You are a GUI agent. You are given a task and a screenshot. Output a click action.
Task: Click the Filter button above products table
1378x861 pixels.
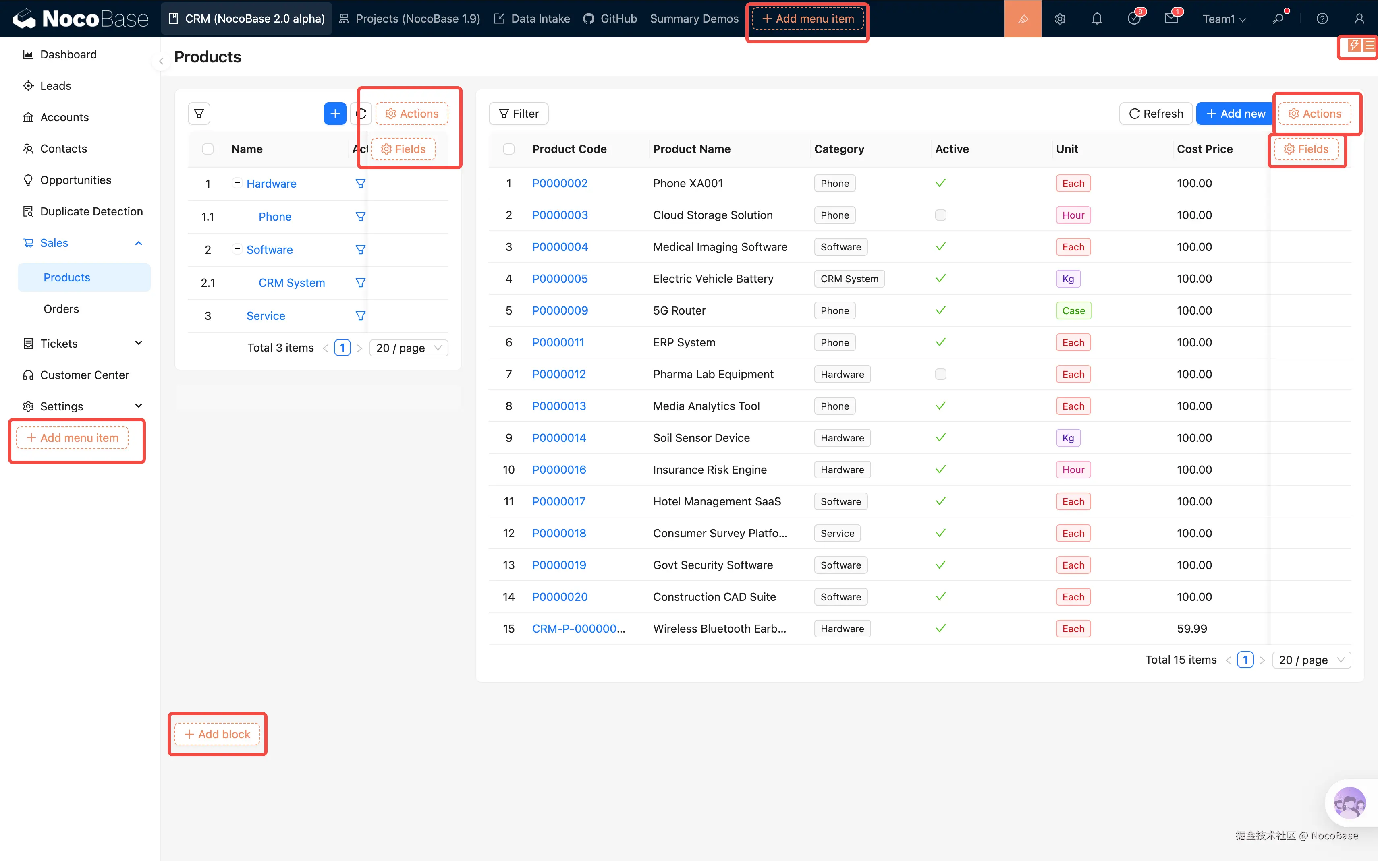tap(519, 114)
